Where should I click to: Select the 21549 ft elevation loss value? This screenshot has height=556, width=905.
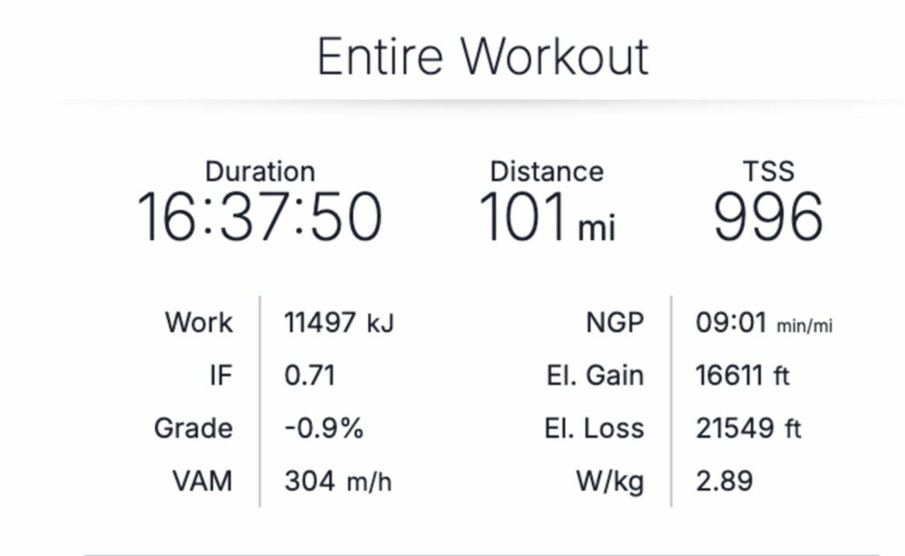click(749, 429)
